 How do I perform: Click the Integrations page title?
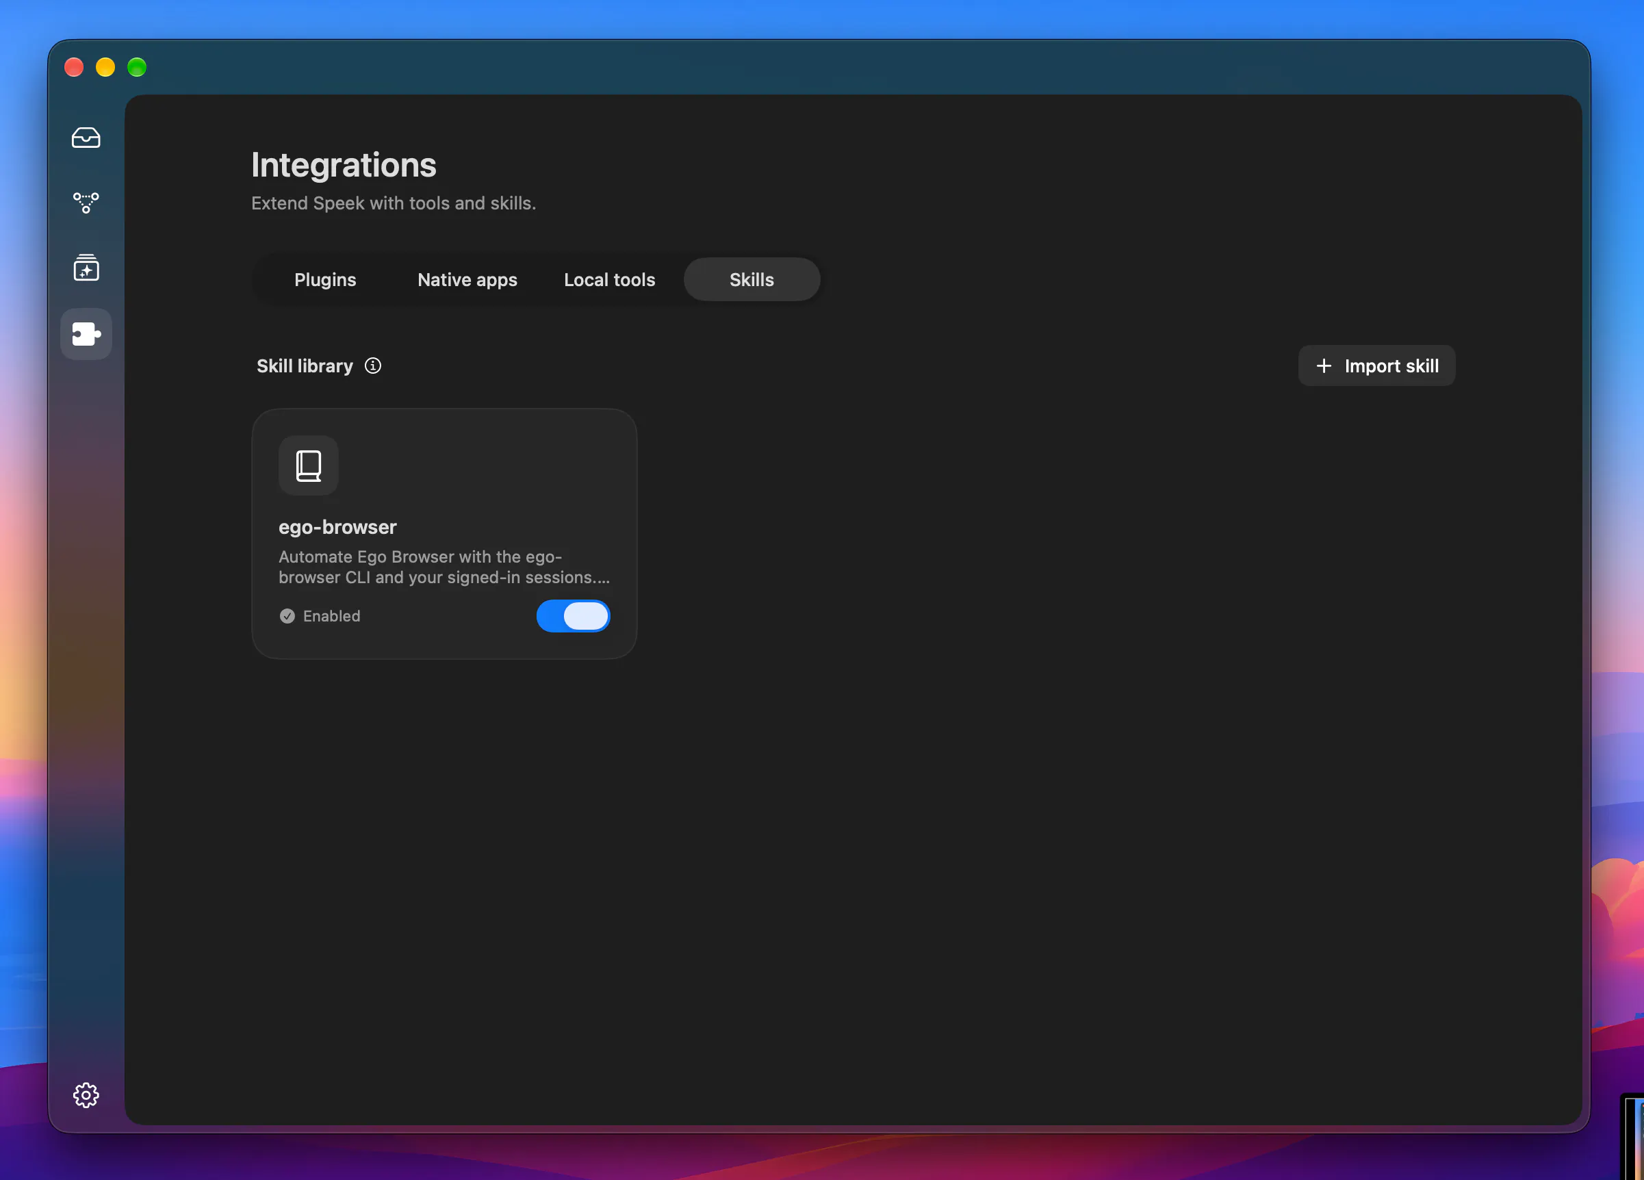[x=344, y=165]
